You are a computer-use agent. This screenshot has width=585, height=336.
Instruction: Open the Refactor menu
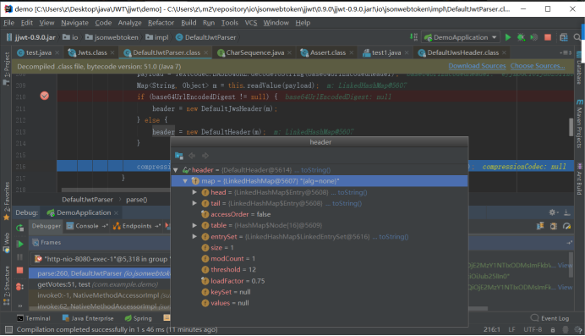161,23
